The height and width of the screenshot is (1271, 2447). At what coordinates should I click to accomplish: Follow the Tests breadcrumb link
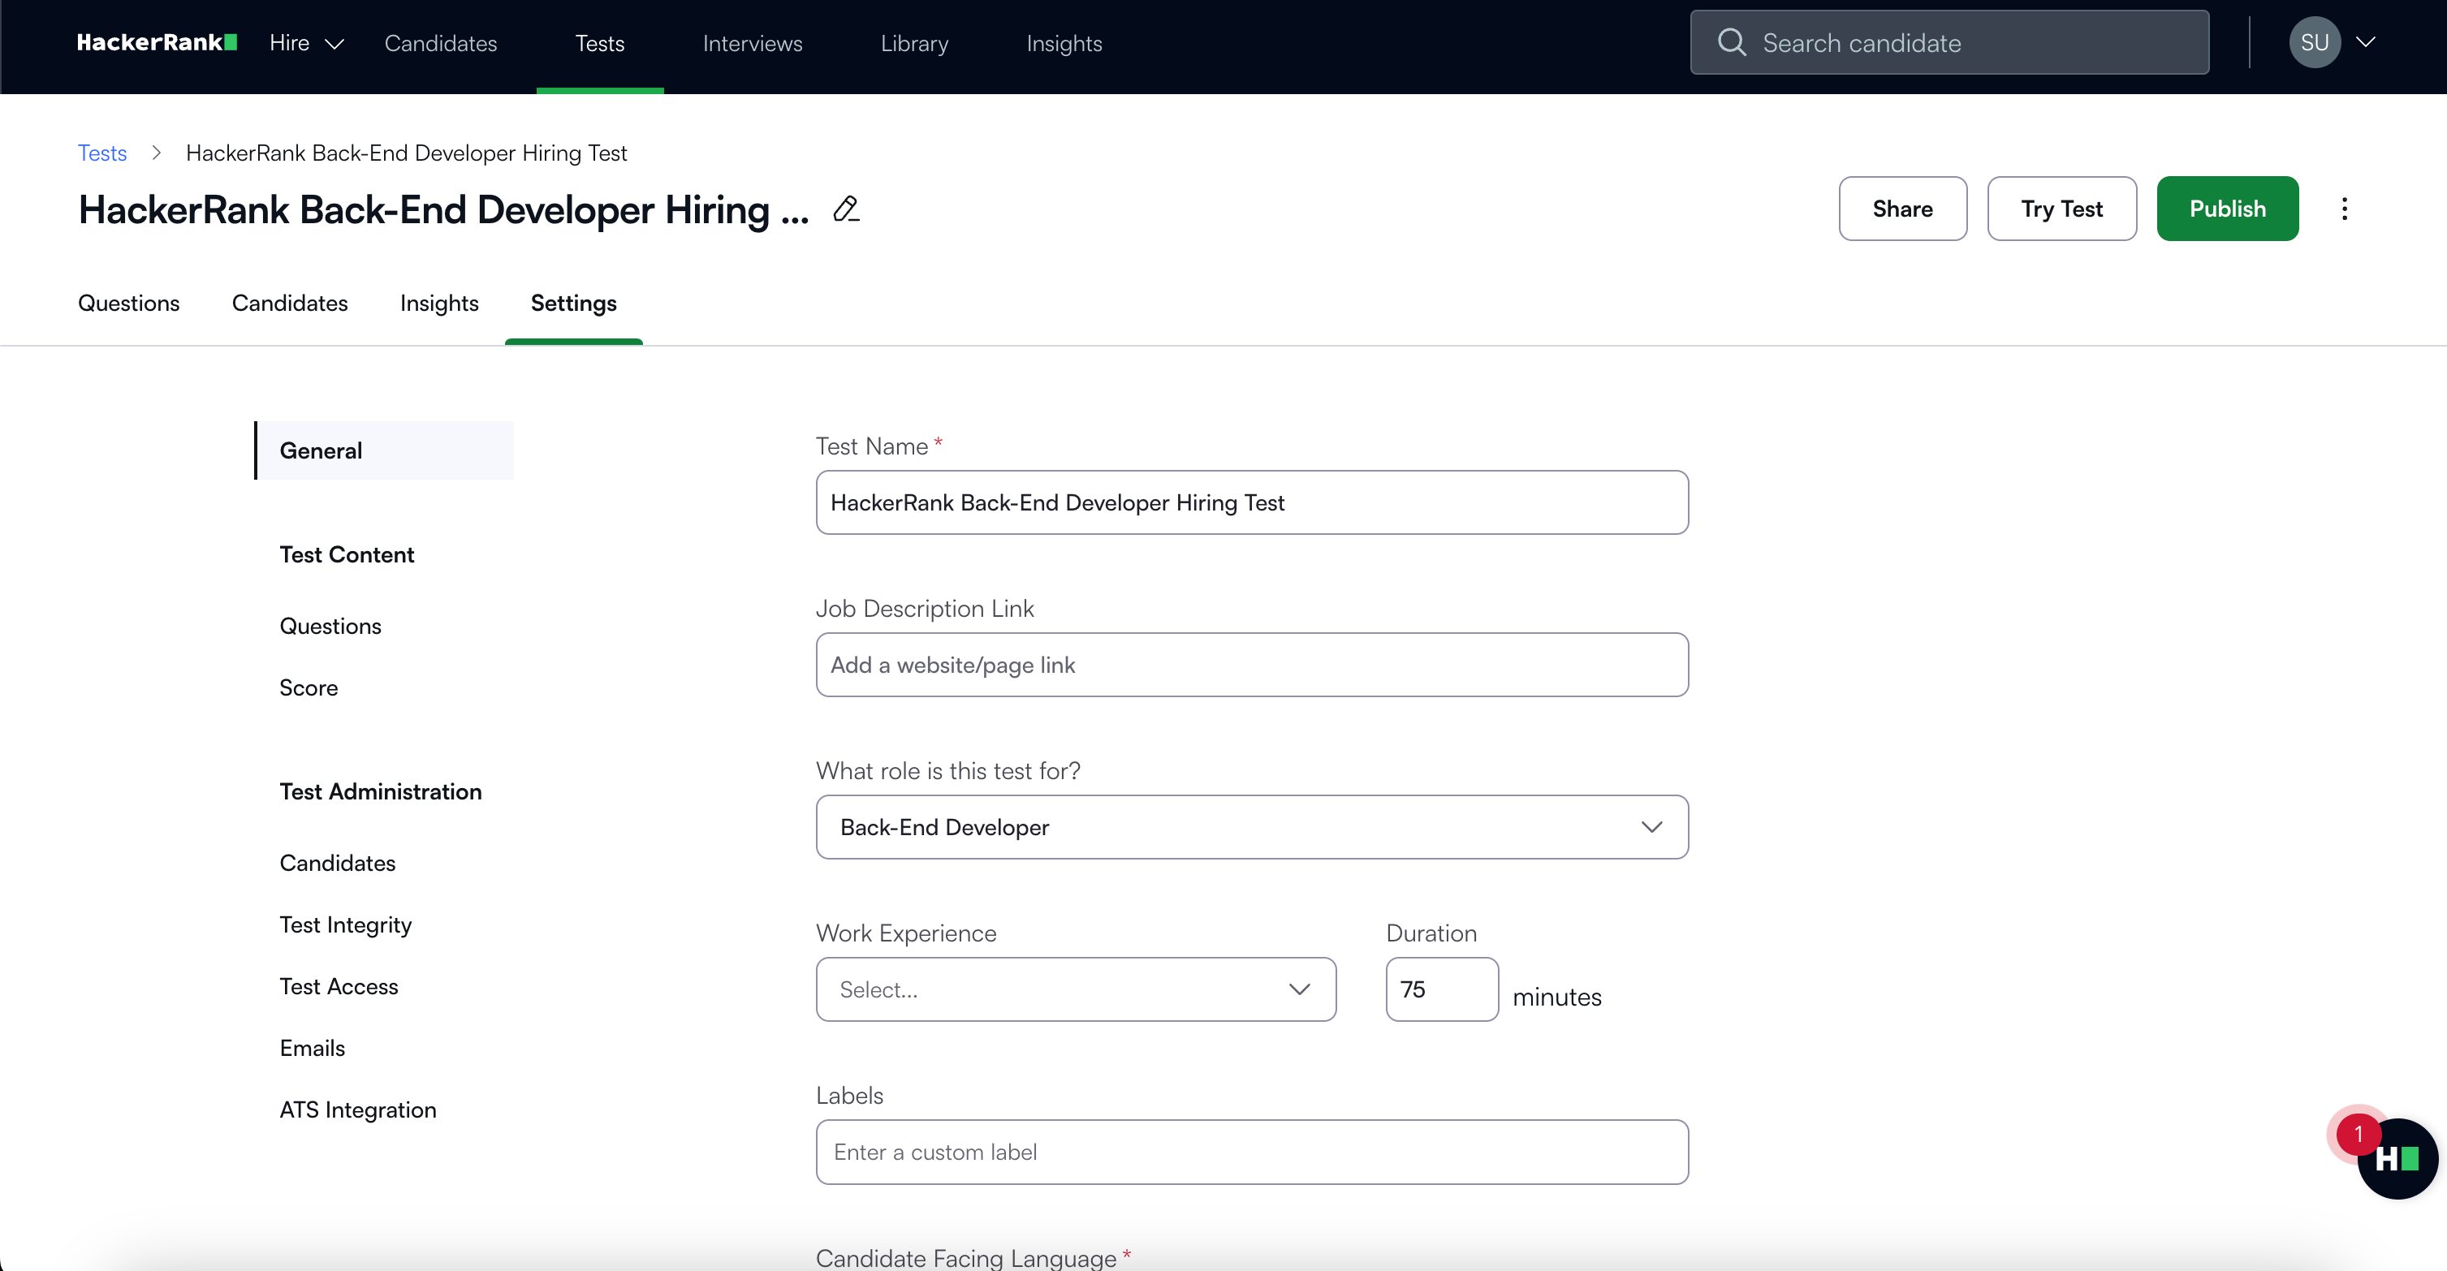tap(101, 153)
